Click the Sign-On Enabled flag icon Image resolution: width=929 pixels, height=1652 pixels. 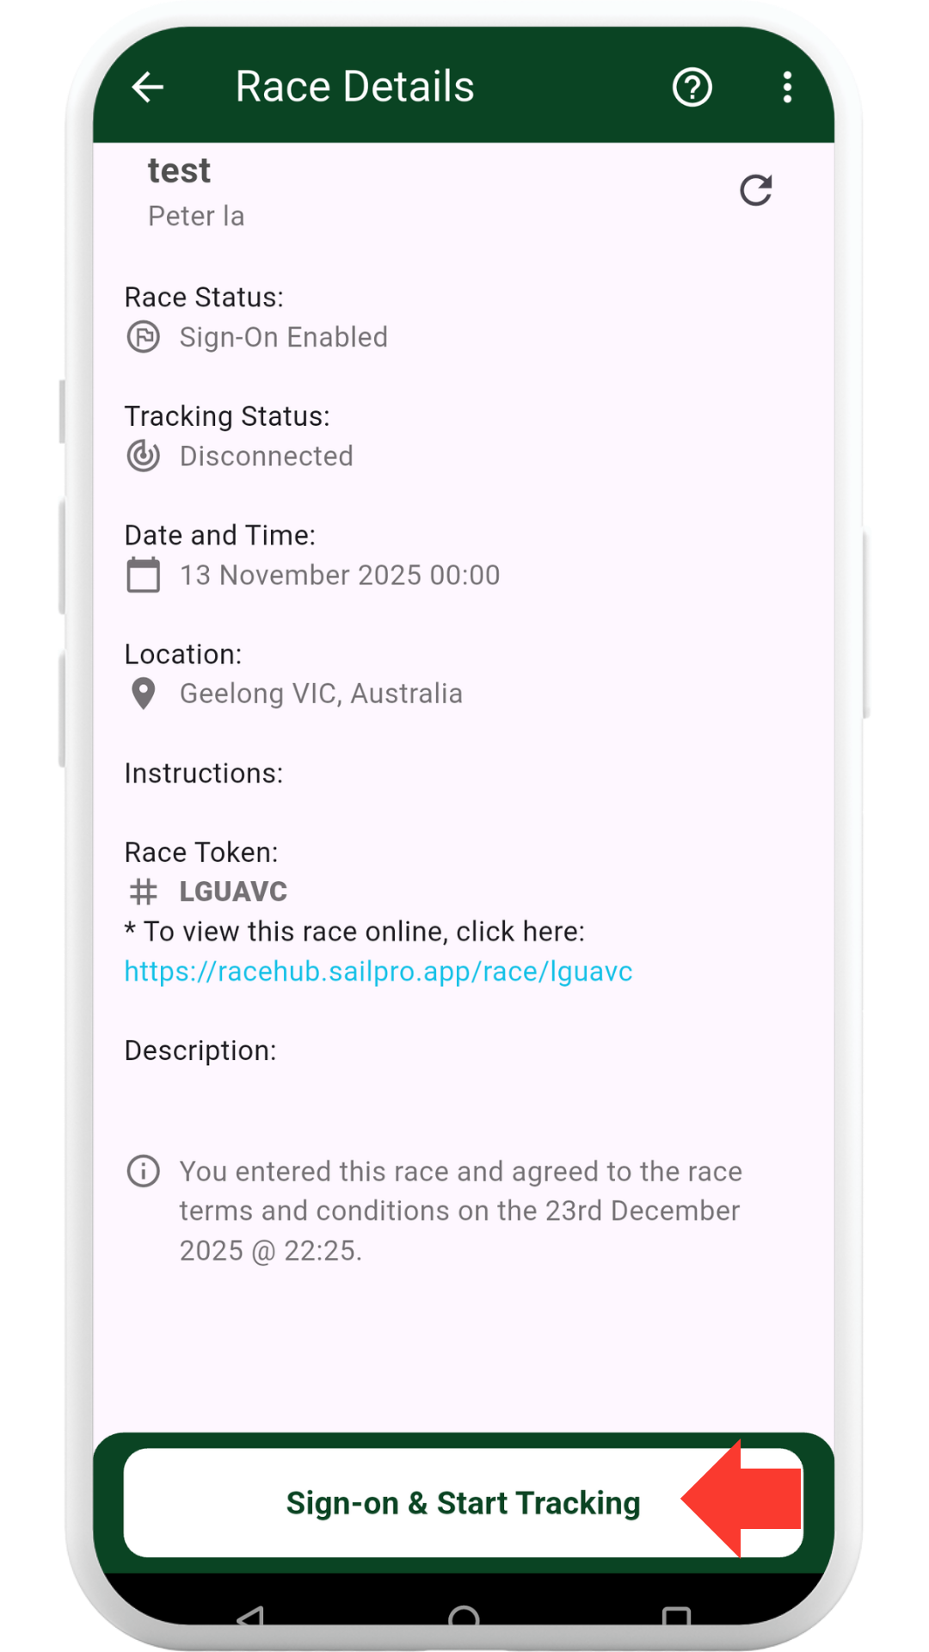point(144,337)
